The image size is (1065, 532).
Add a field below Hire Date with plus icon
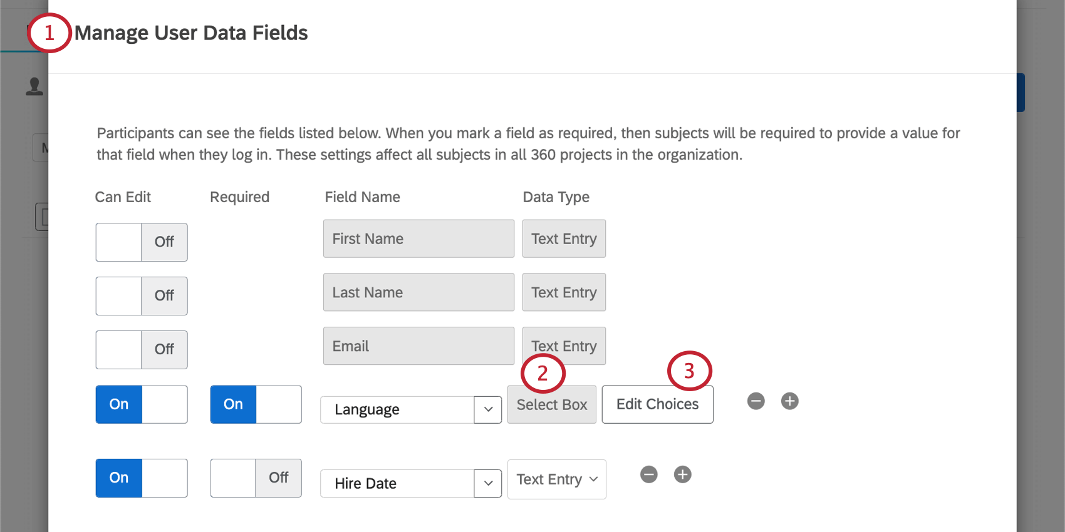pos(682,474)
